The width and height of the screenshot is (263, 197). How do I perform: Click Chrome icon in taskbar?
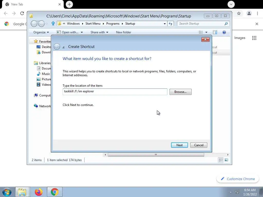[55, 192]
